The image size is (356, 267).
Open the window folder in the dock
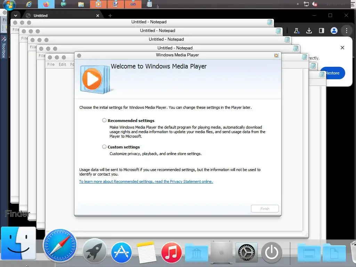pyautogui.click(x=309, y=253)
